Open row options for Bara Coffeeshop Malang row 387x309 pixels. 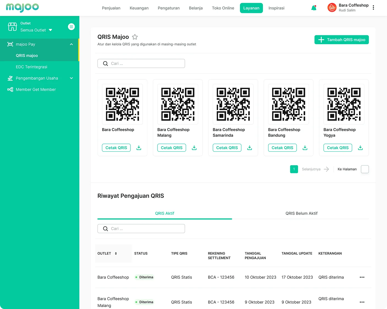pyautogui.click(x=362, y=302)
